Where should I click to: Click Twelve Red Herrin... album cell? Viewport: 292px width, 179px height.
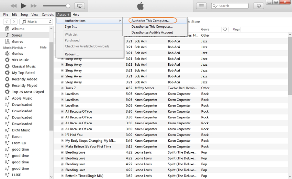tap(182, 88)
